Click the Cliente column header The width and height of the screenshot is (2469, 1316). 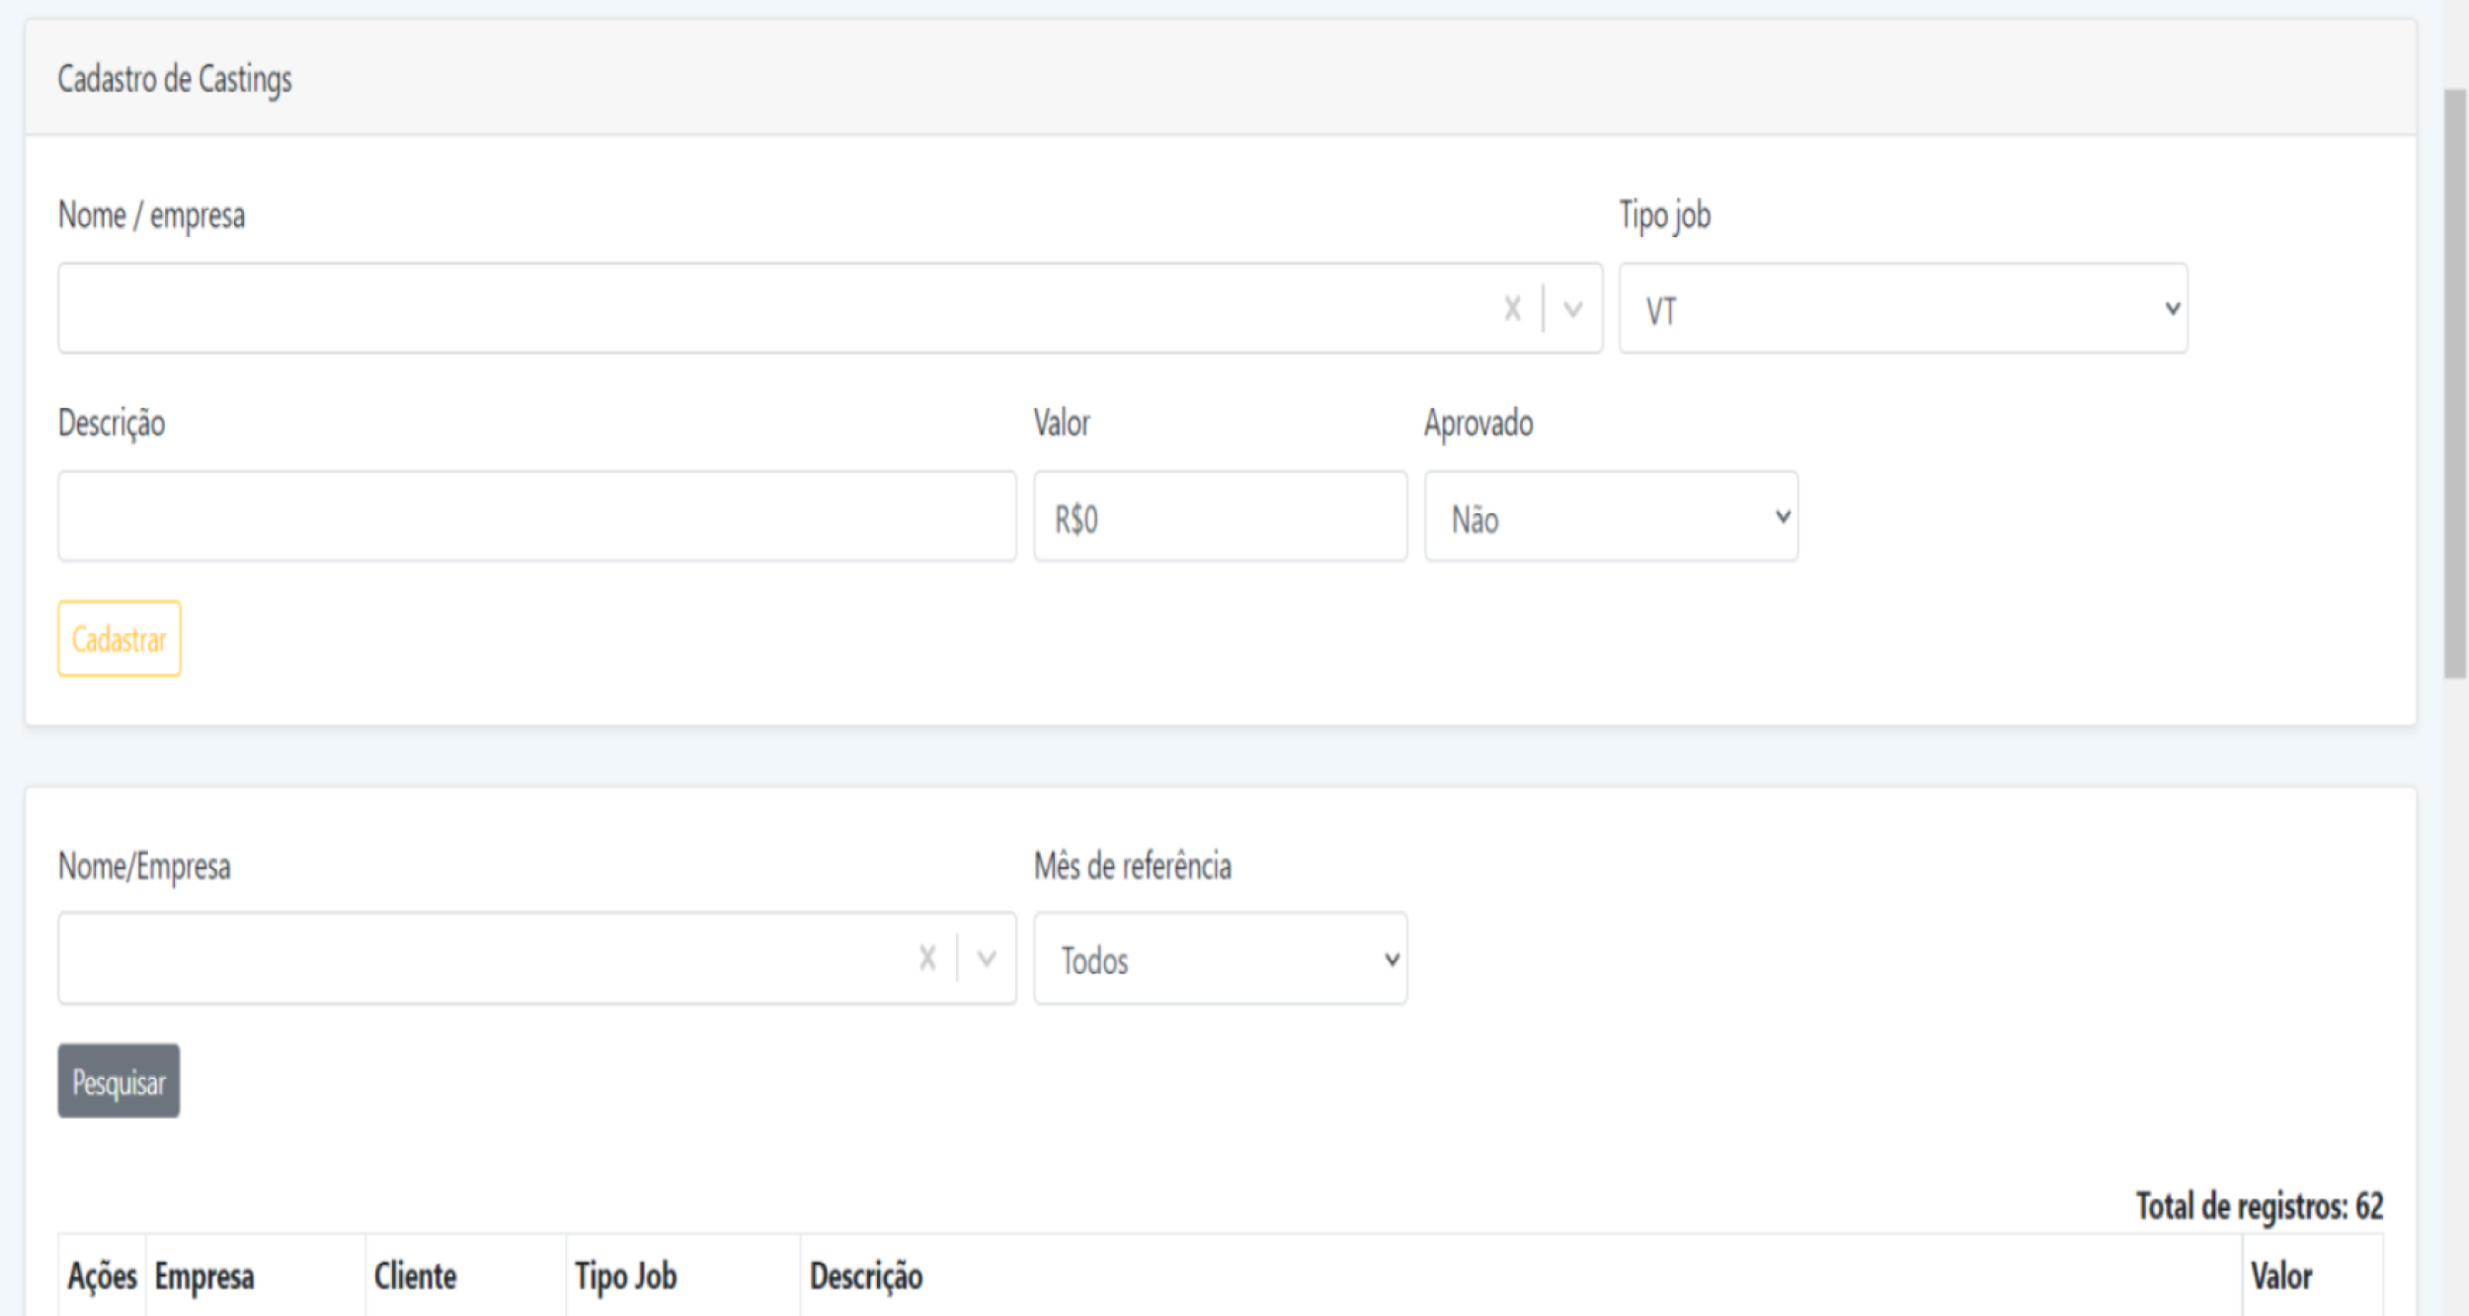[x=415, y=1277]
